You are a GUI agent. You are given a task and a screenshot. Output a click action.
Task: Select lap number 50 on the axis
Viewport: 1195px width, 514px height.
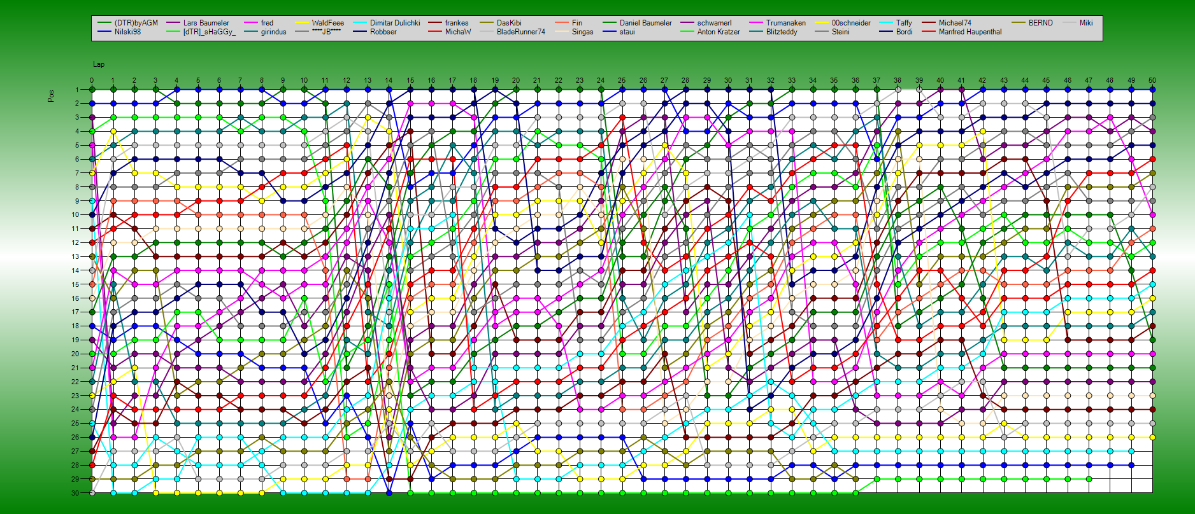(x=1152, y=81)
